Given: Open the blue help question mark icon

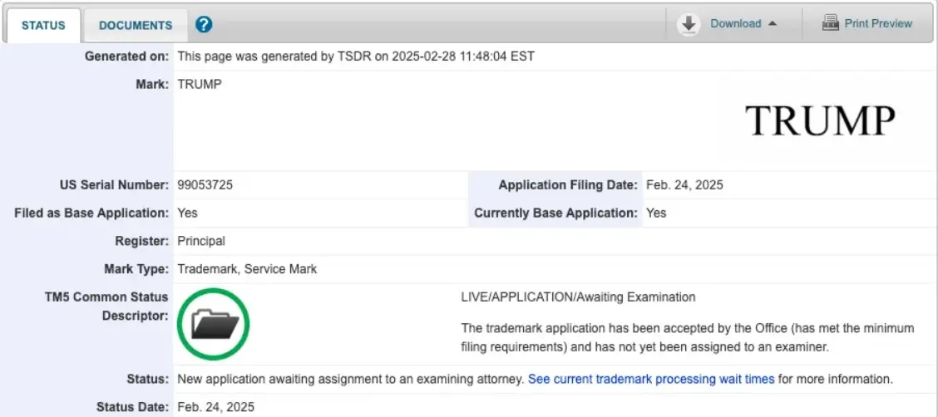Looking at the screenshot, I should click(204, 24).
